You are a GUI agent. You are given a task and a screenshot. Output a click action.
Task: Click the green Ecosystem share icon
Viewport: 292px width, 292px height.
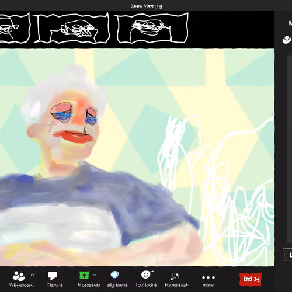(84, 275)
